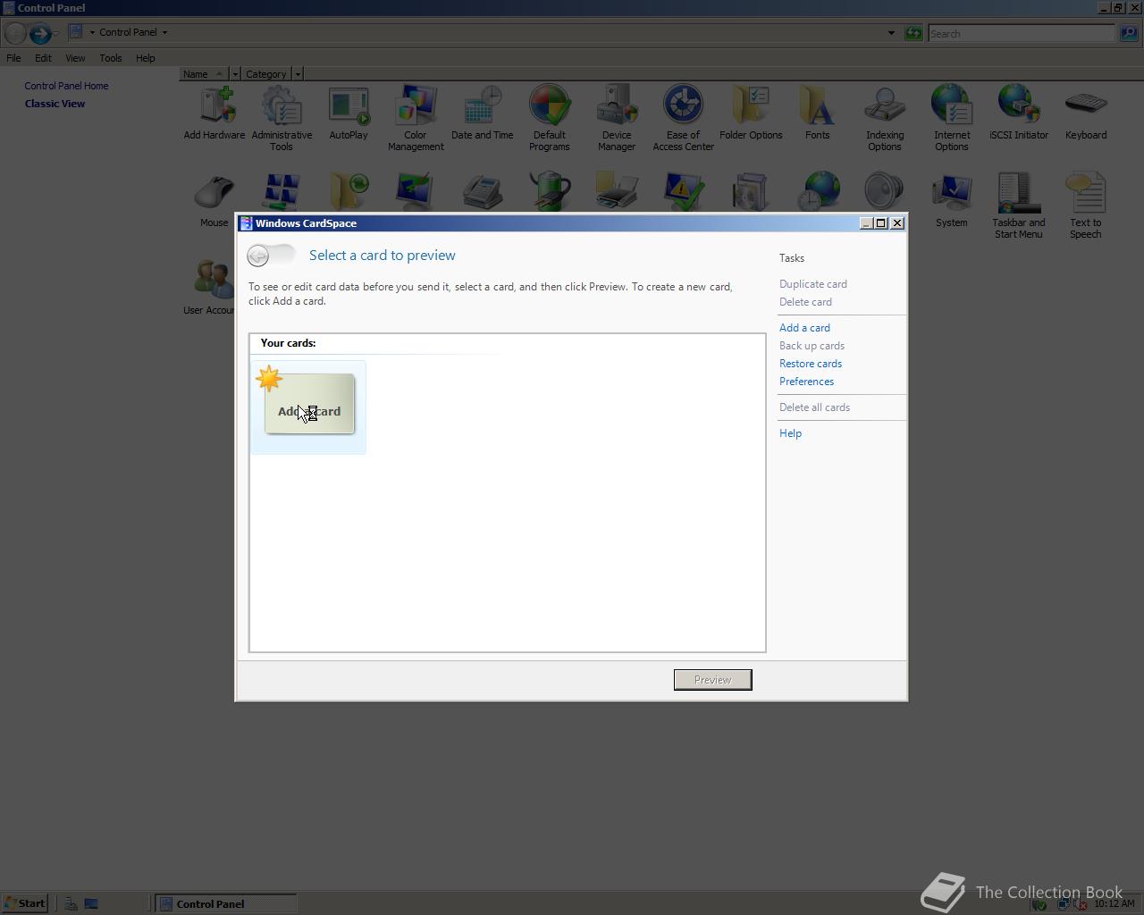Click the Restore cards link
1144x915 pixels.
click(x=811, y=364)
